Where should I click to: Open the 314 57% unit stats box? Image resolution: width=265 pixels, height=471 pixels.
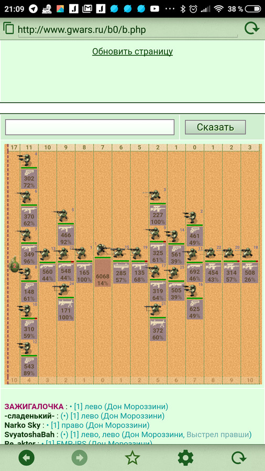231,273
